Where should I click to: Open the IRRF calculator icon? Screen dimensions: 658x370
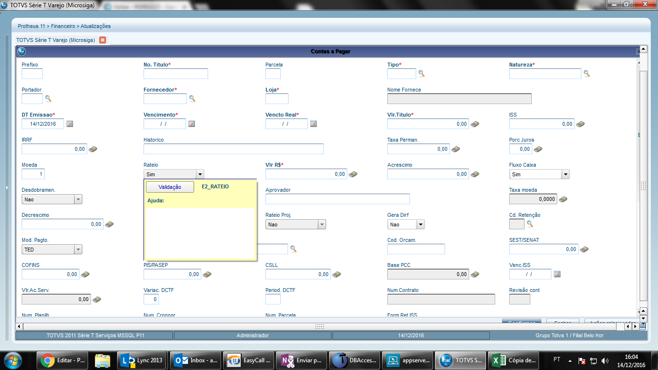[x=93, y=149]
